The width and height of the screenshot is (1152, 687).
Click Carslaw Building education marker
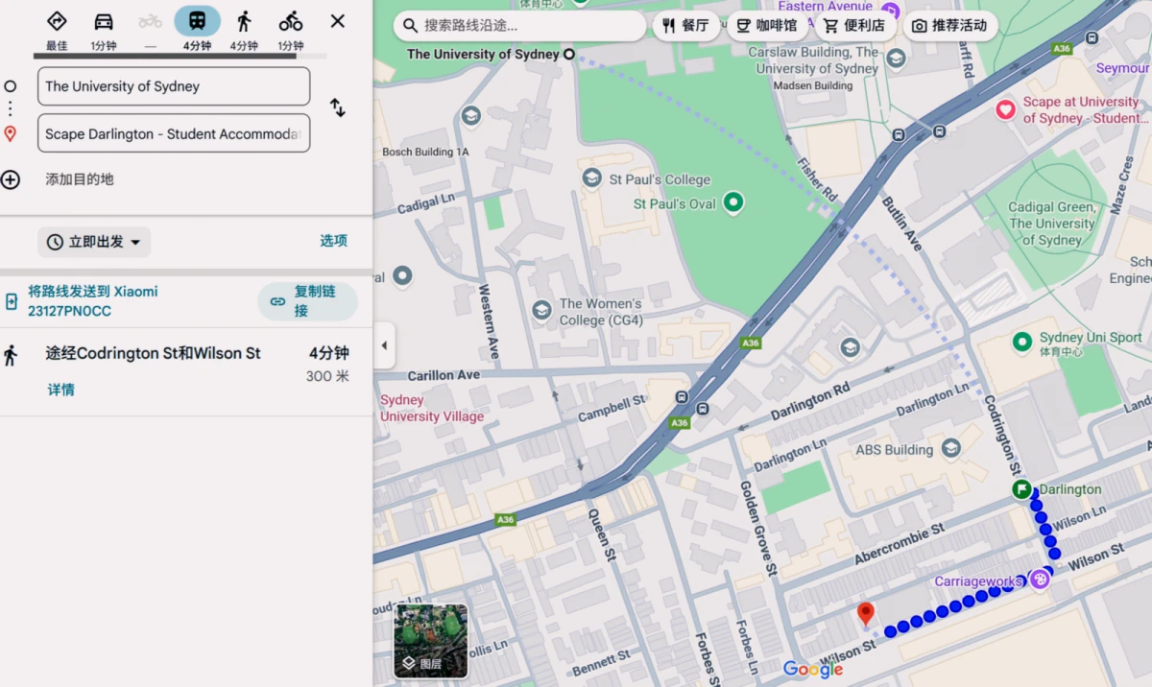(x=896, y=59)
